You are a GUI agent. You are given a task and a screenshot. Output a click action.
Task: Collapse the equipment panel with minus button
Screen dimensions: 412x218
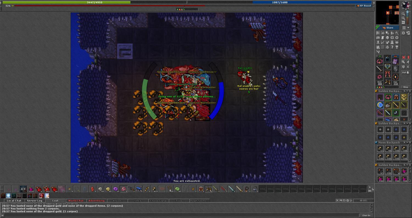377,56
